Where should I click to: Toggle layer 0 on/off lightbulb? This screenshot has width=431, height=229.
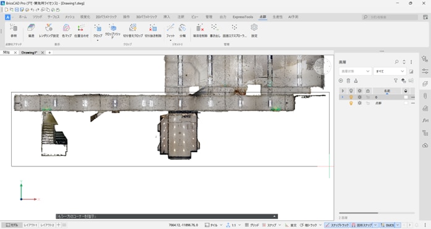tap(351, 97)
